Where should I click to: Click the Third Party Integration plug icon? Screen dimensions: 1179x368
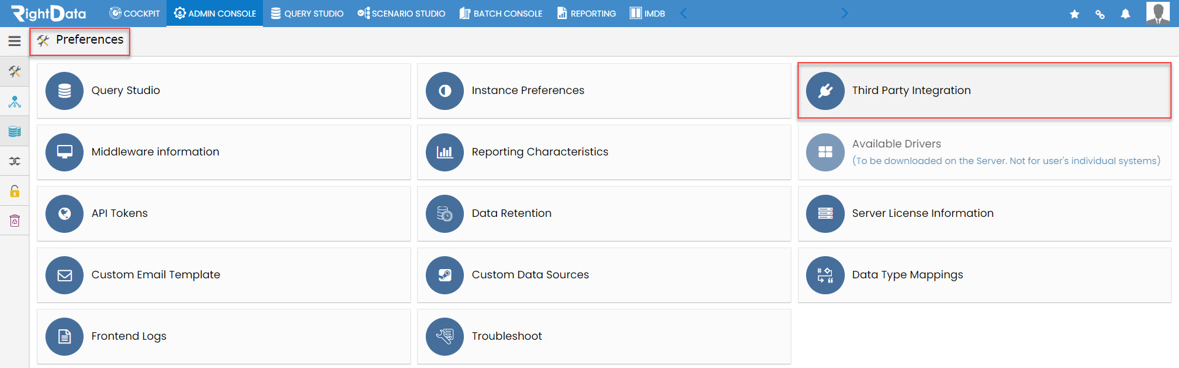pos(825,91)
